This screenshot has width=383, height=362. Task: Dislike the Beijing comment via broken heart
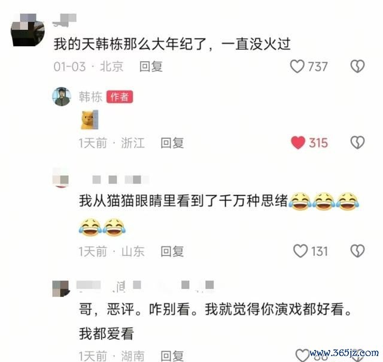(x=358, y=67)
